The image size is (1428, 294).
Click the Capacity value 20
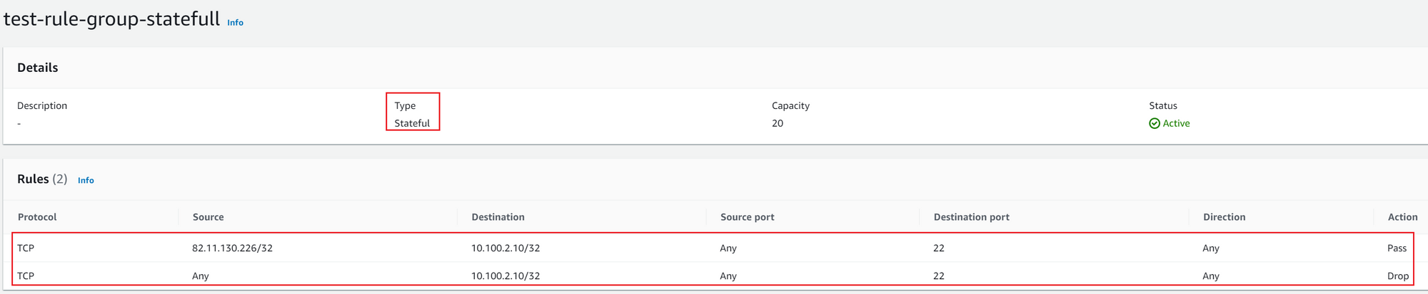click(x=778, y=123)
